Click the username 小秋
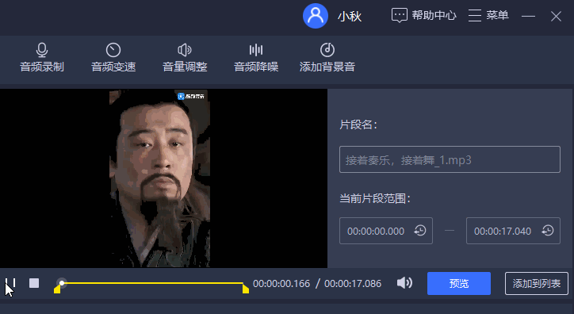The image size is (574, 314). pos(350,17)
